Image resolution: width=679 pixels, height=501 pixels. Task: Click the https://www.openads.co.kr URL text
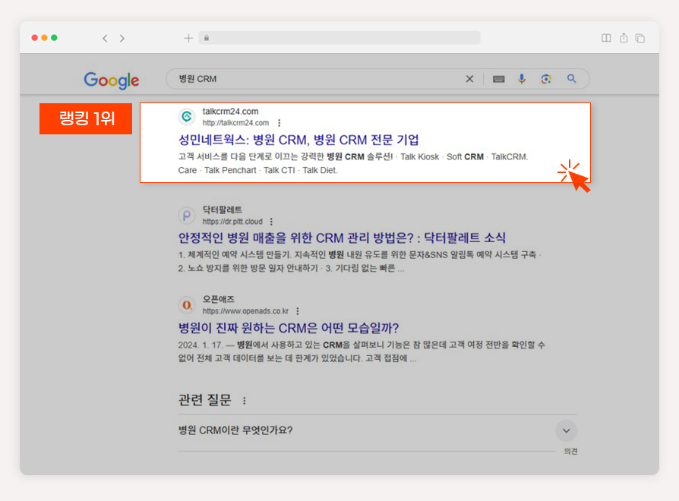click(245, 311)
